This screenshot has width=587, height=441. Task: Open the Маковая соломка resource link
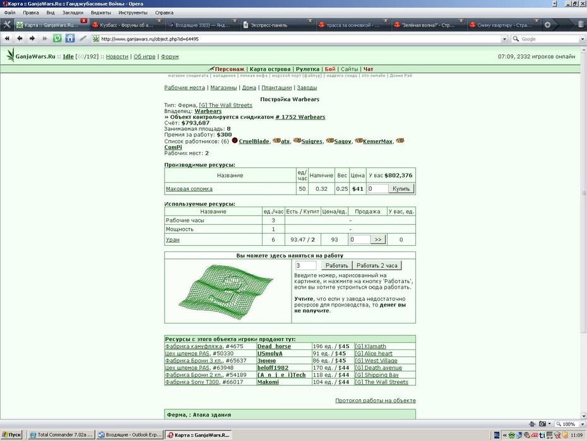[189, 189]
